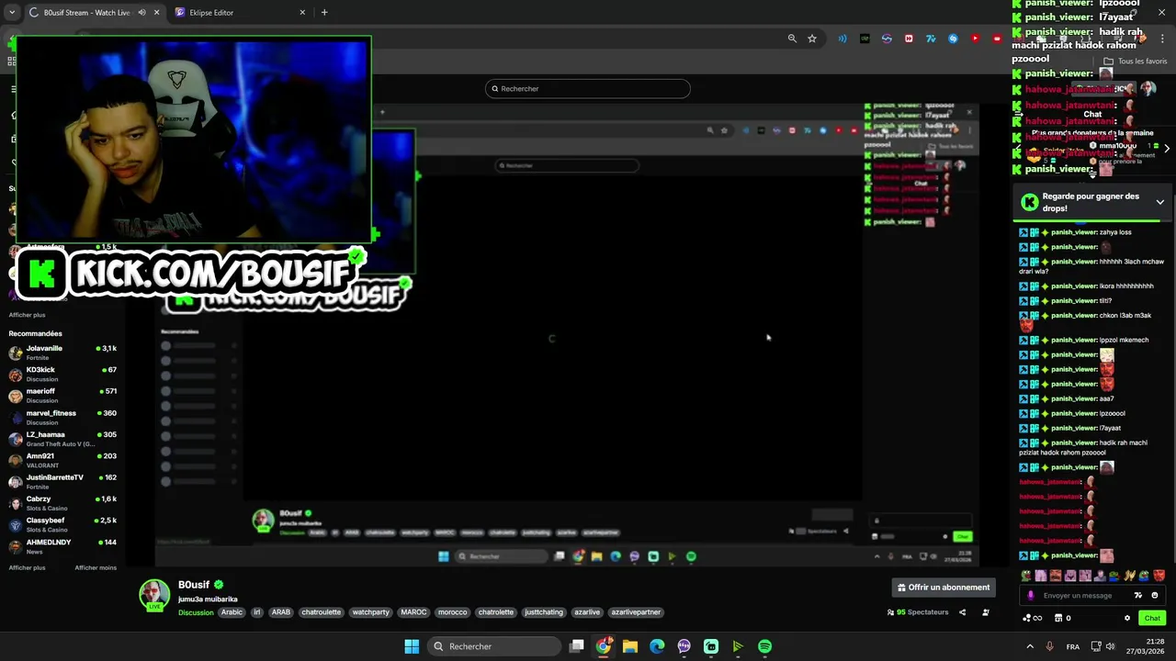Expand the Regarde pour gagner des drops banner

click(x=1159, y=202)
